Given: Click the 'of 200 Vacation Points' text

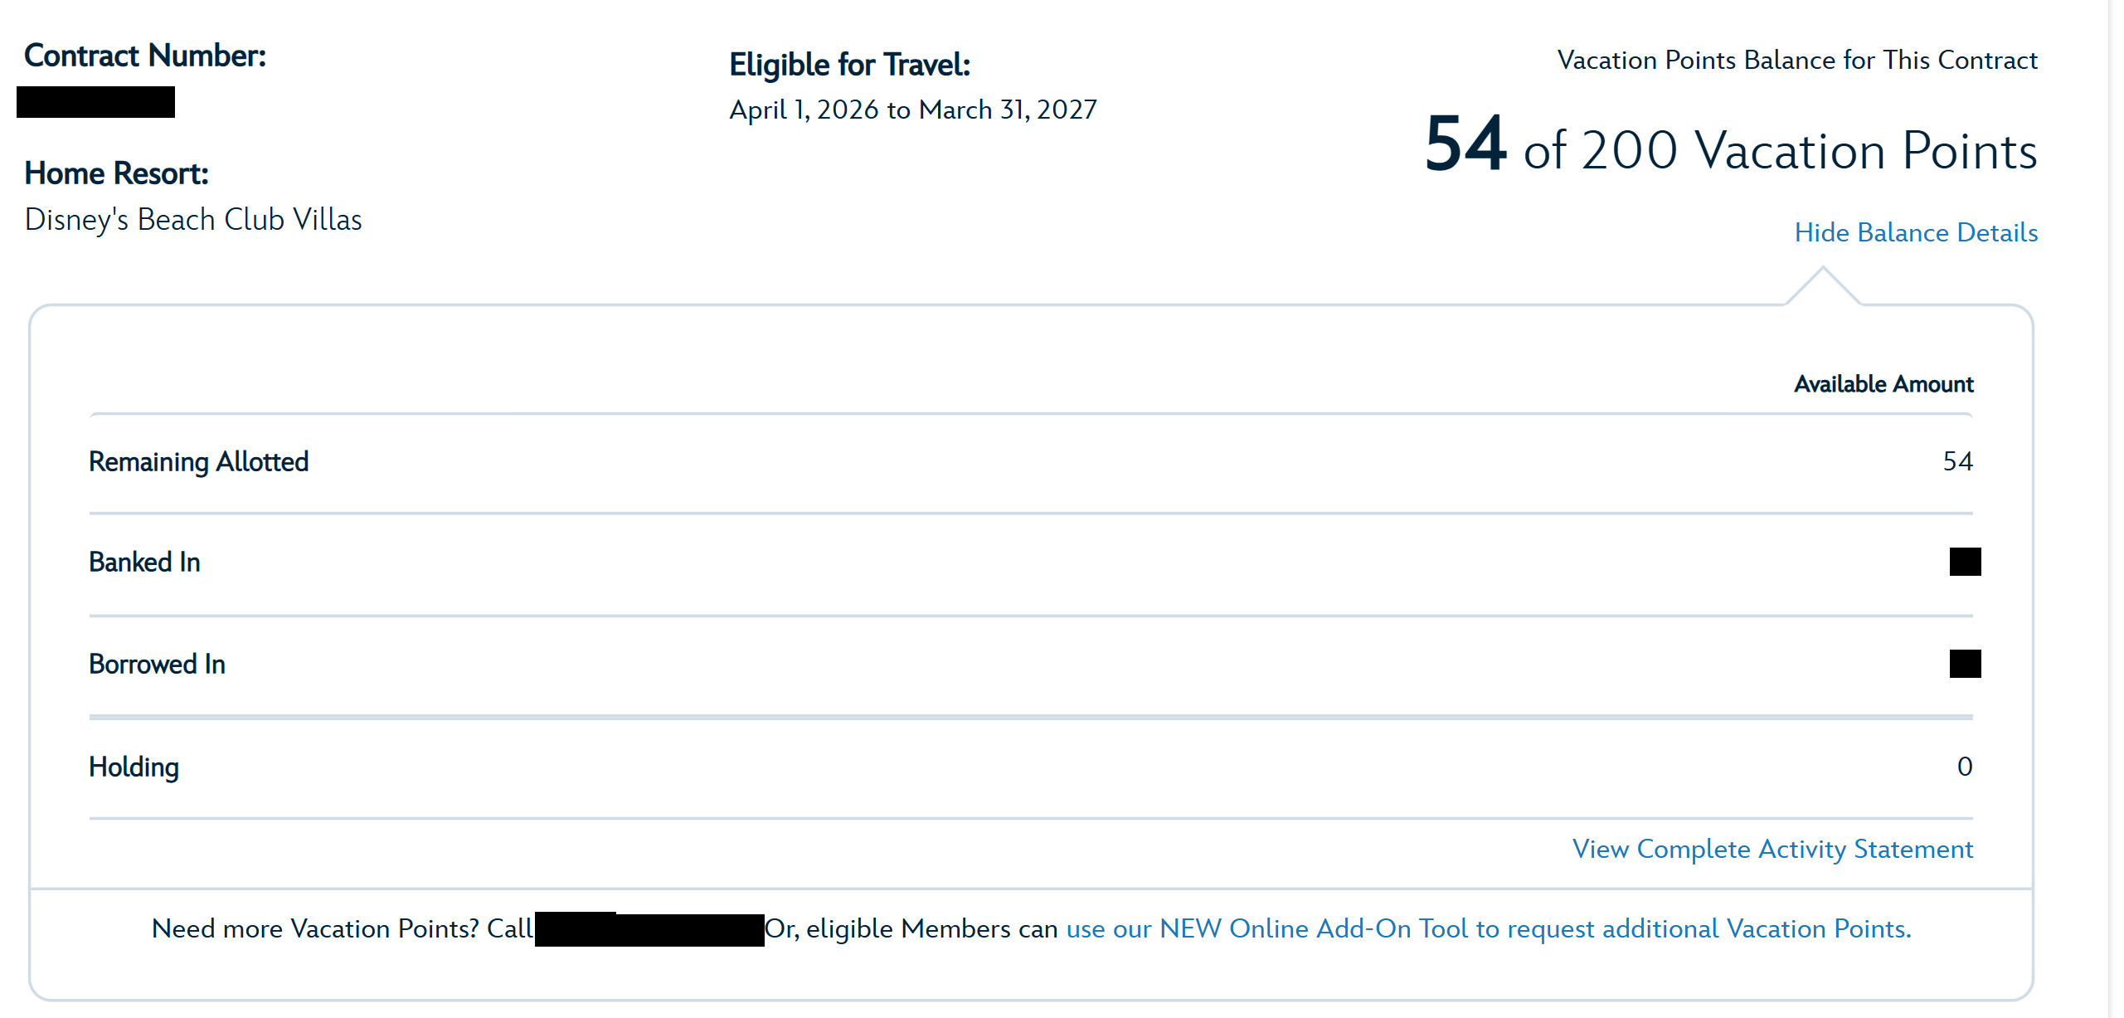Looking at the screenshot, I should pyautogui.click(x=1780, y=151).
